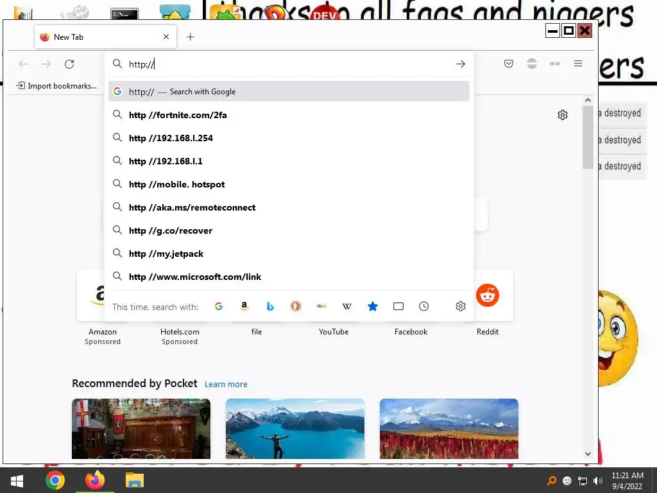This screenshot has width=657, height=493.
Task: Open the volume speaker tray icon
Action: 598,481
